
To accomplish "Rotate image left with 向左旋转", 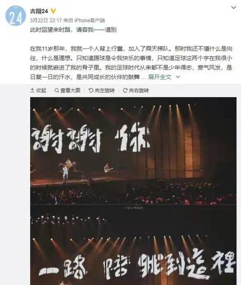I will [102, 90].
